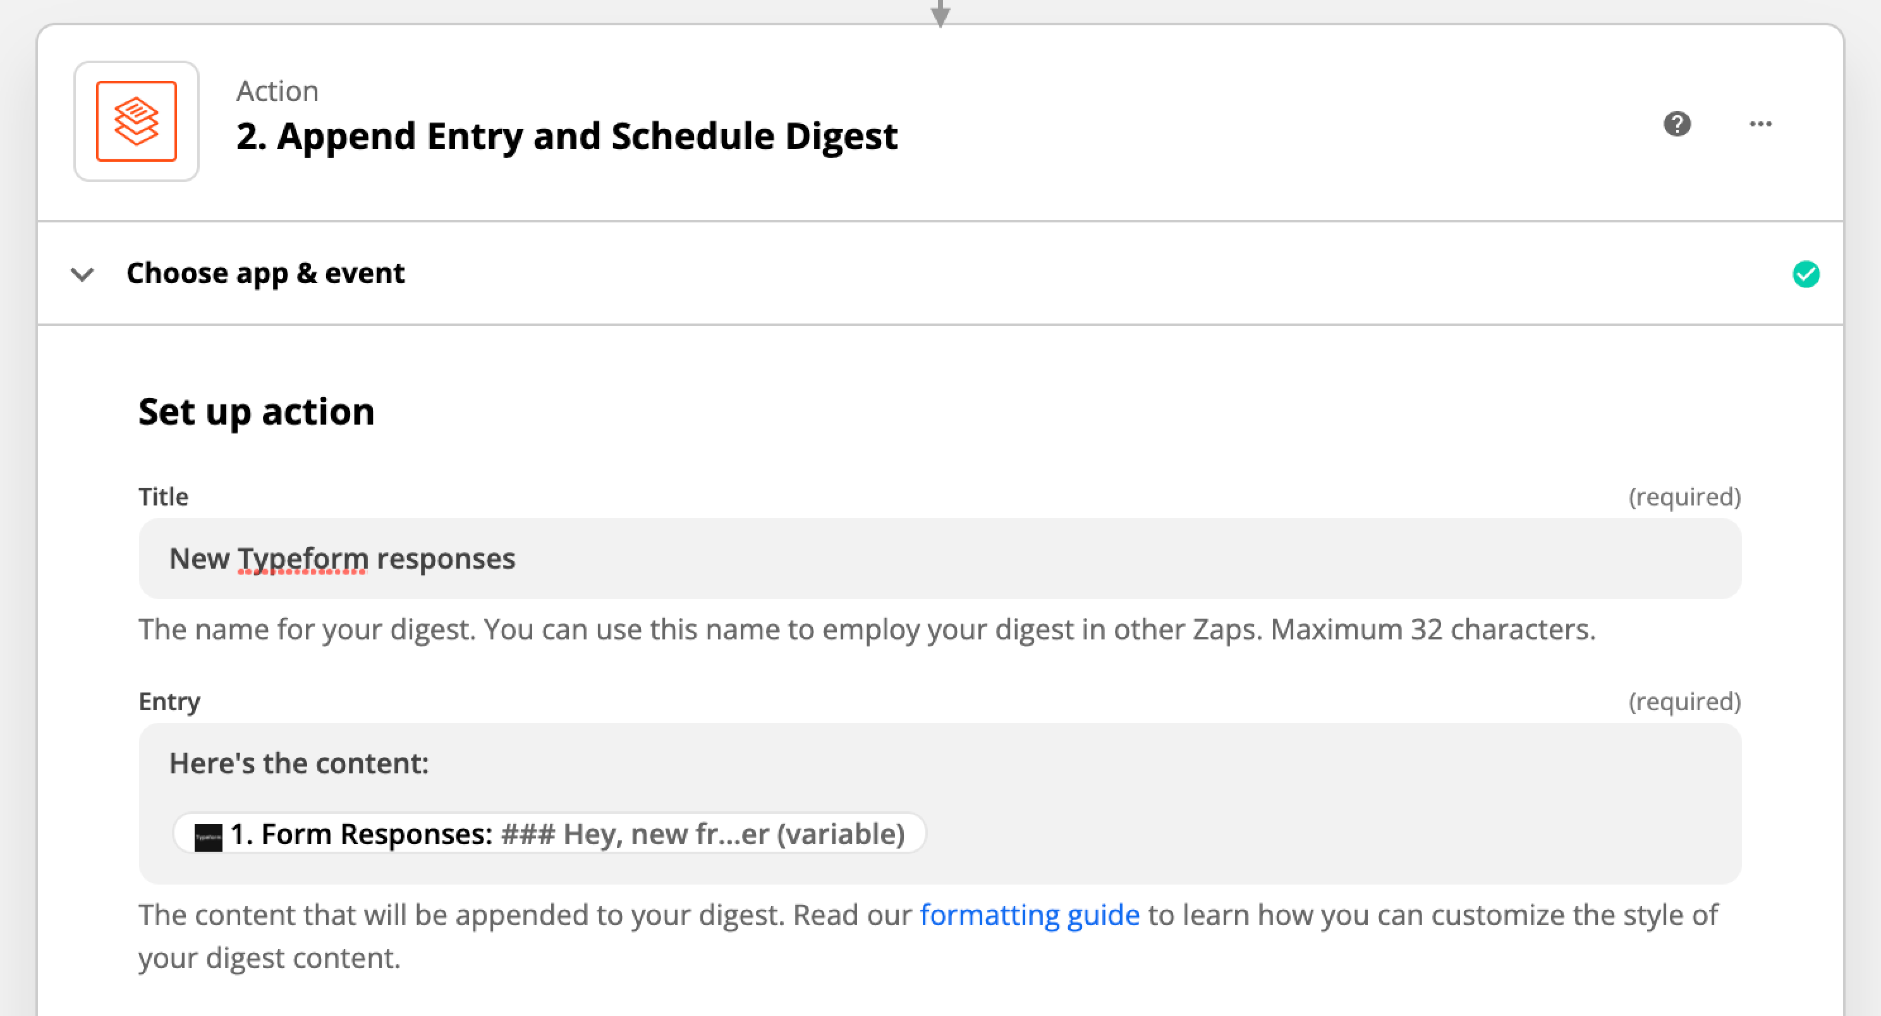Click the Action label above the title
The image size is (1881, 1016).
tap(277, 91)
